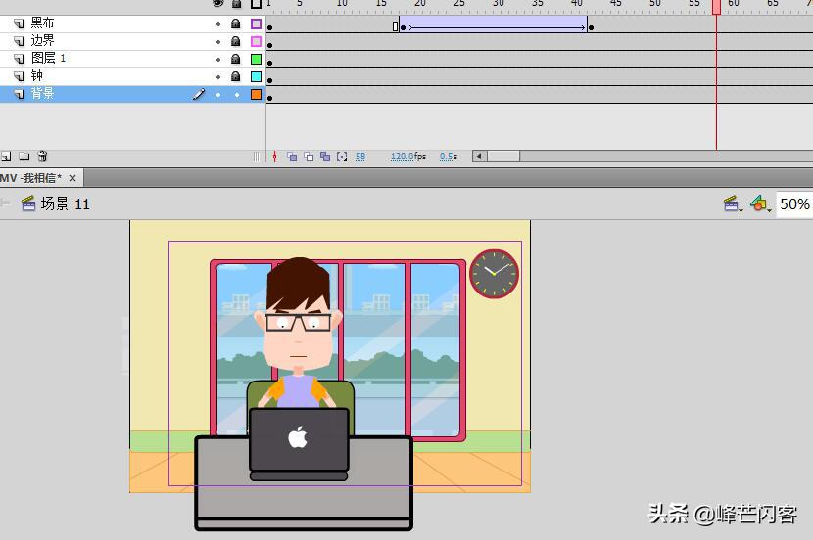Click the orange outline swatch of 背景
This screenshot has height=540, width=813.
(256, 94)
